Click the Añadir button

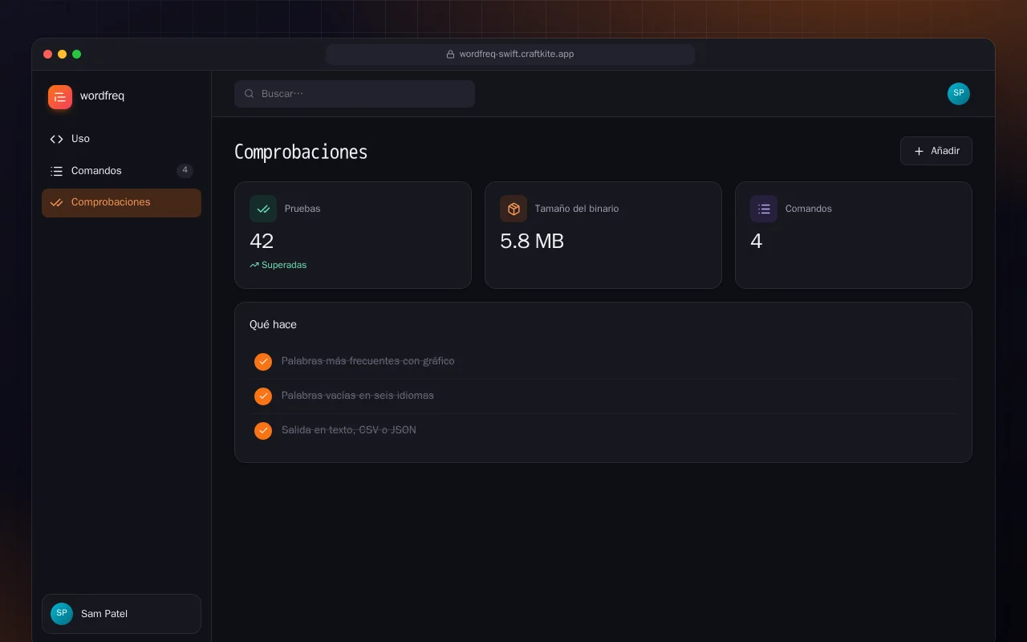pos(936,151)
